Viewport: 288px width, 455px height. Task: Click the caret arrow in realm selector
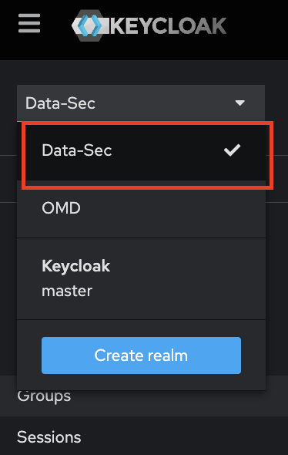(x=240, y=103)
